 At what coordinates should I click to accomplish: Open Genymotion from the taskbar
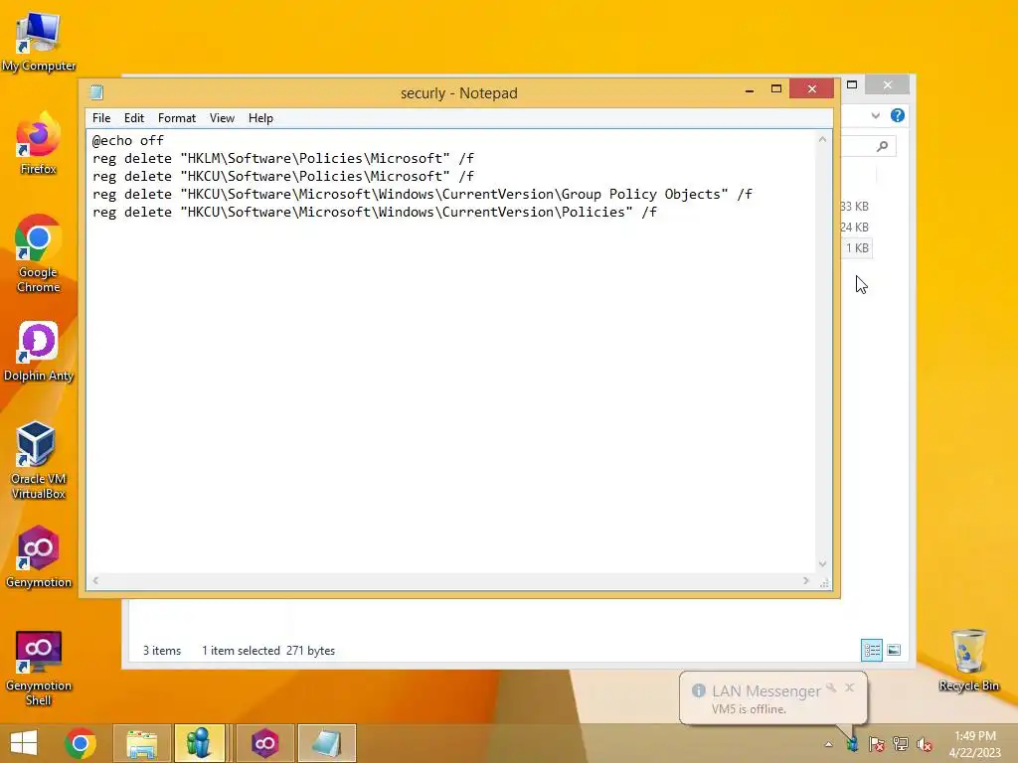tap(264, 743)
